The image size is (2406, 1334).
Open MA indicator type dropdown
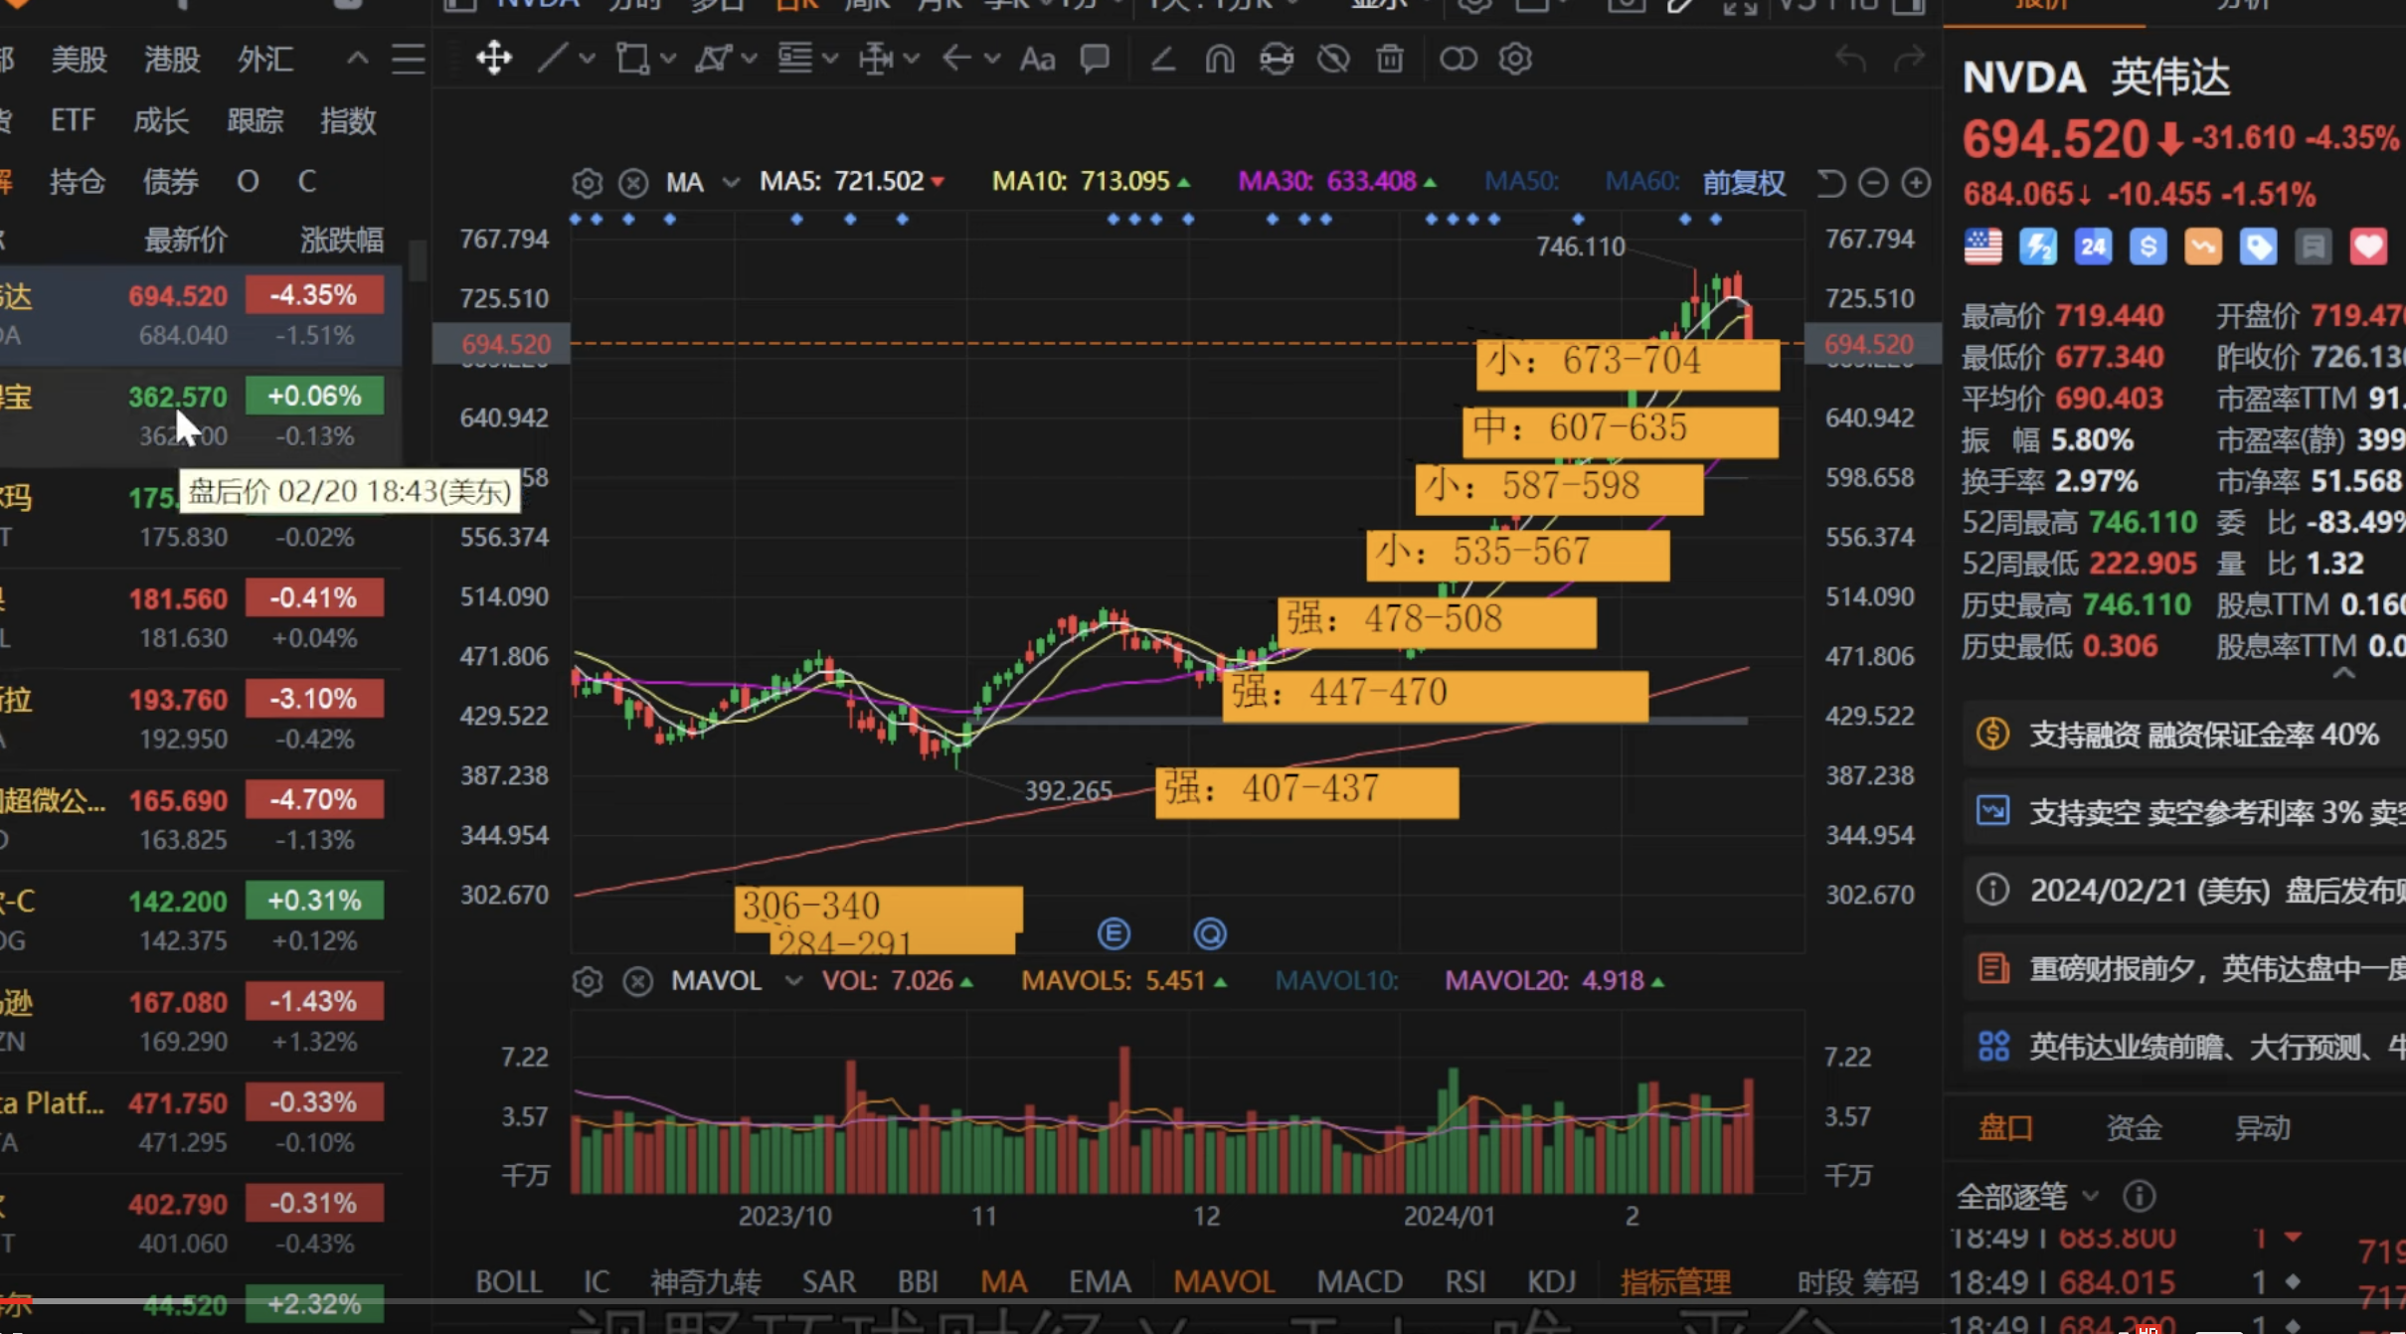coord(731,183)
